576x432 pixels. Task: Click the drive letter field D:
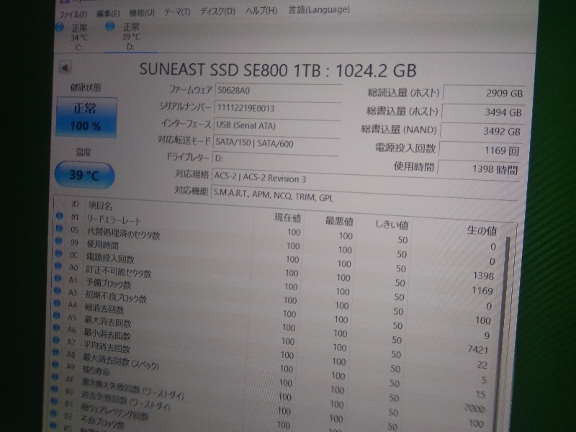click(275, 159)
